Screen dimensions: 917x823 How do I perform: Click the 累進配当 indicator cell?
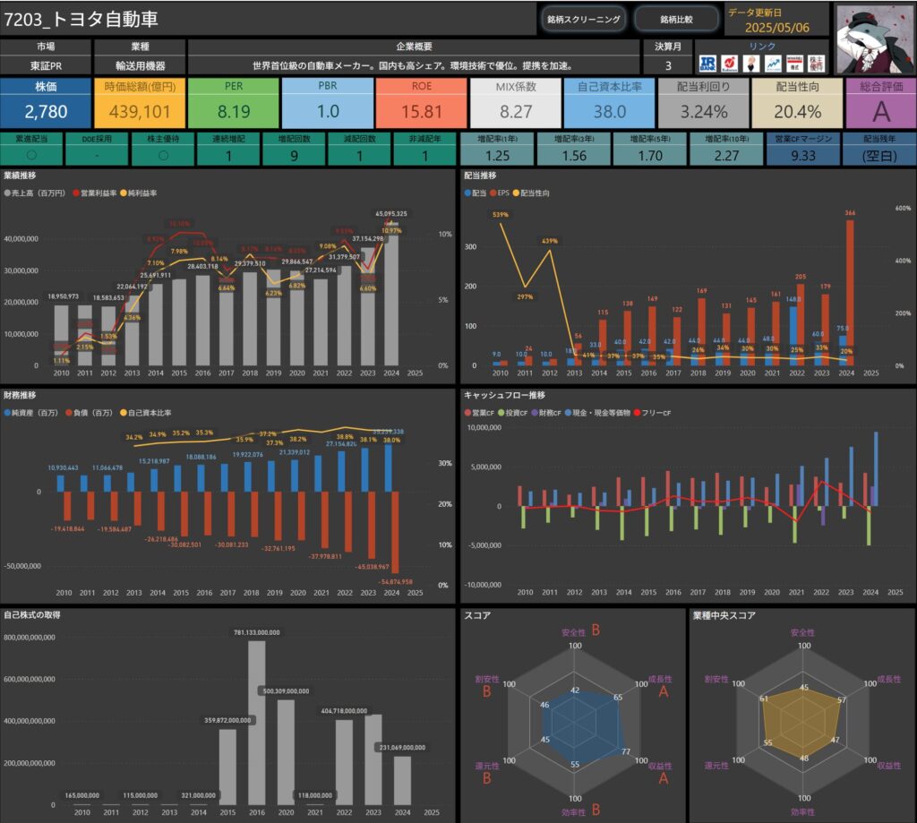click(31, 150)
